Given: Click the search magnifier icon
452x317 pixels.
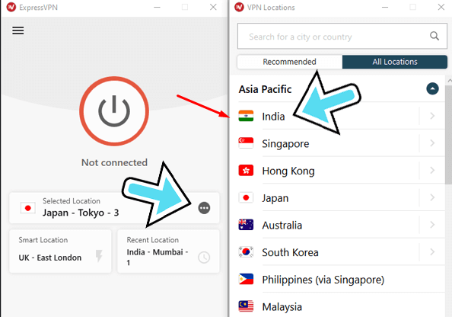Looking at the screenshot, I should click(x=434, y=36).
